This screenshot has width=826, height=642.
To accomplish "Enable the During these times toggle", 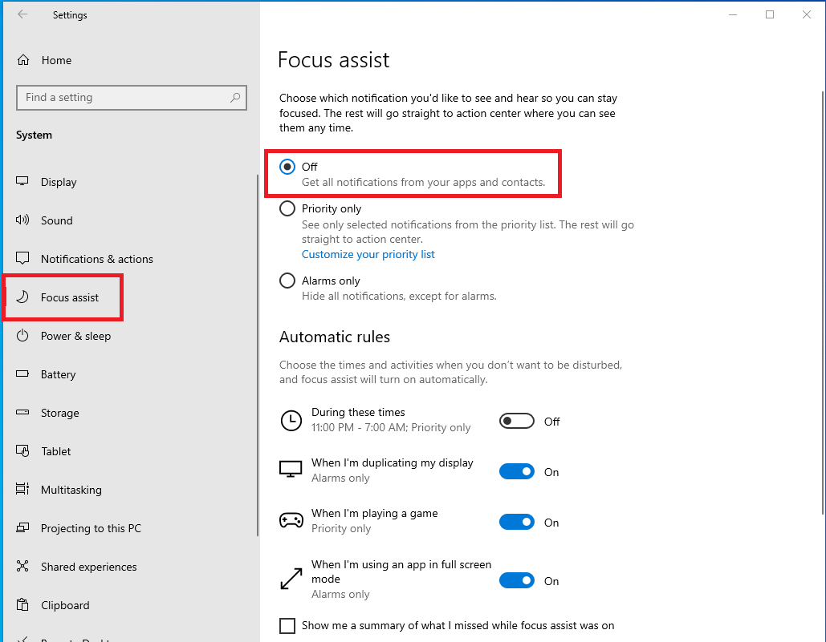I will pos(516,421).
